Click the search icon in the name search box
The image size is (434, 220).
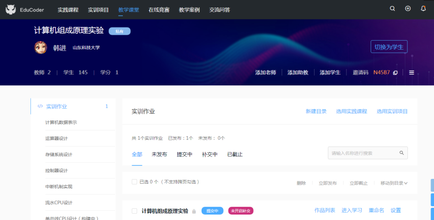coord(402,153)
